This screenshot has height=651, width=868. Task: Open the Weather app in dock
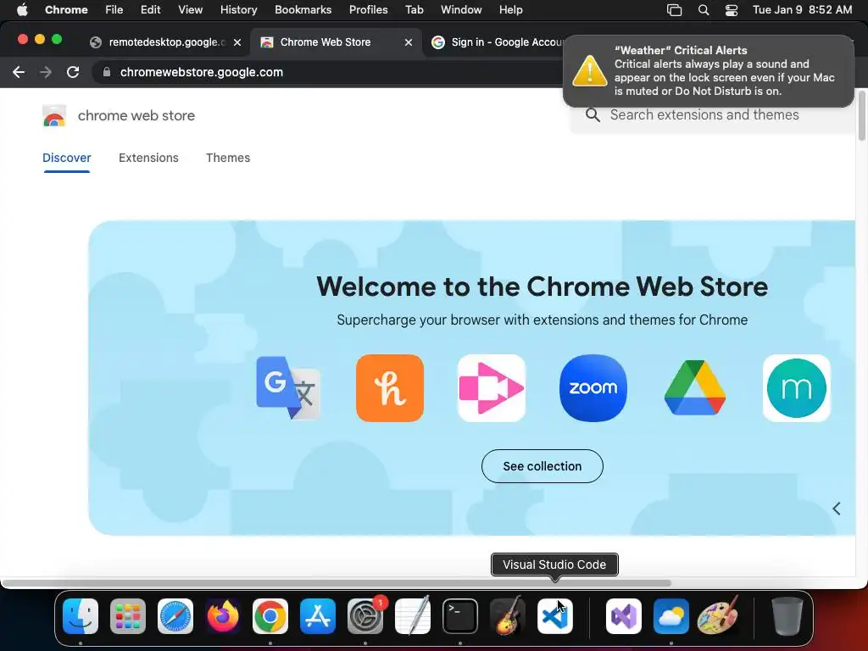pyautogui.click(x=671, y=616)
